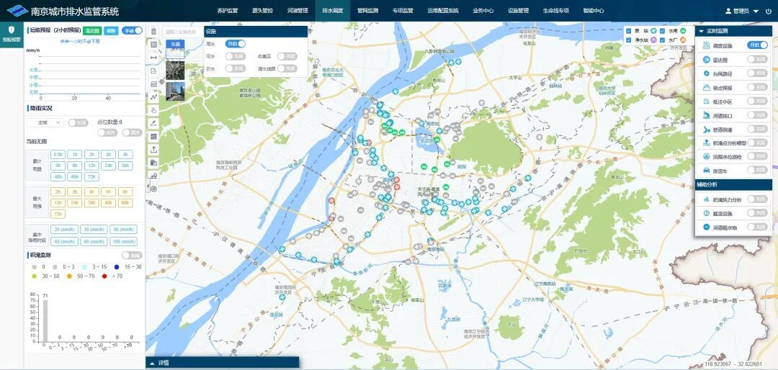This screenshot has width=778, height=370.
Task: Select the polyline drawing tool icon
Action: (154, 96)
